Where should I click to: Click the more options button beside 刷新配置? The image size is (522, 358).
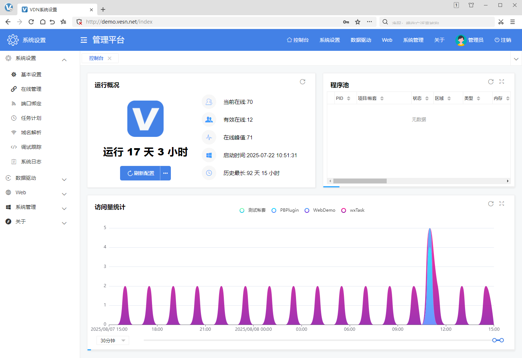point(165,173)
